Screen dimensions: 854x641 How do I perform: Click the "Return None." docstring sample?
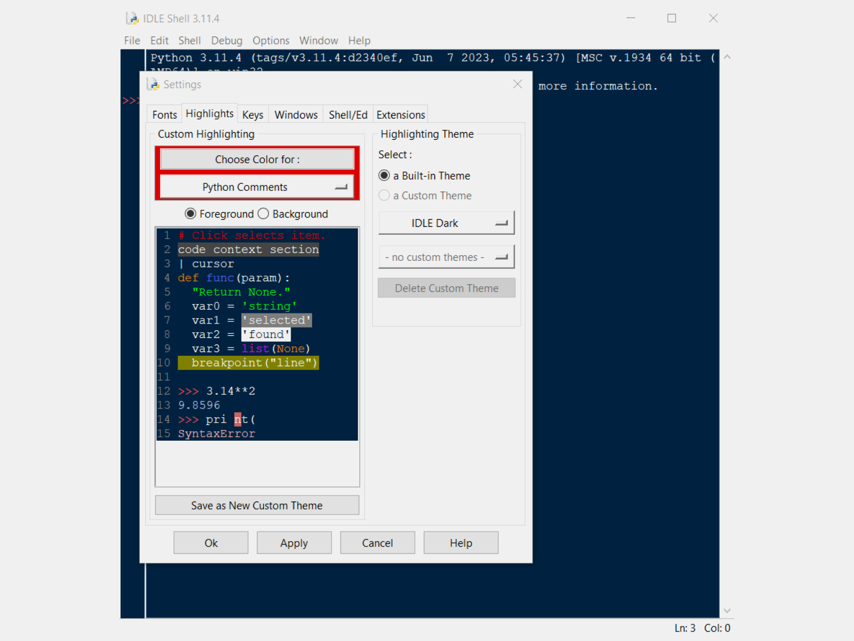pos(241,292)
